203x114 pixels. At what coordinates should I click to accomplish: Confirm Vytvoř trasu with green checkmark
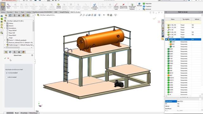click(x=5, y=58)
